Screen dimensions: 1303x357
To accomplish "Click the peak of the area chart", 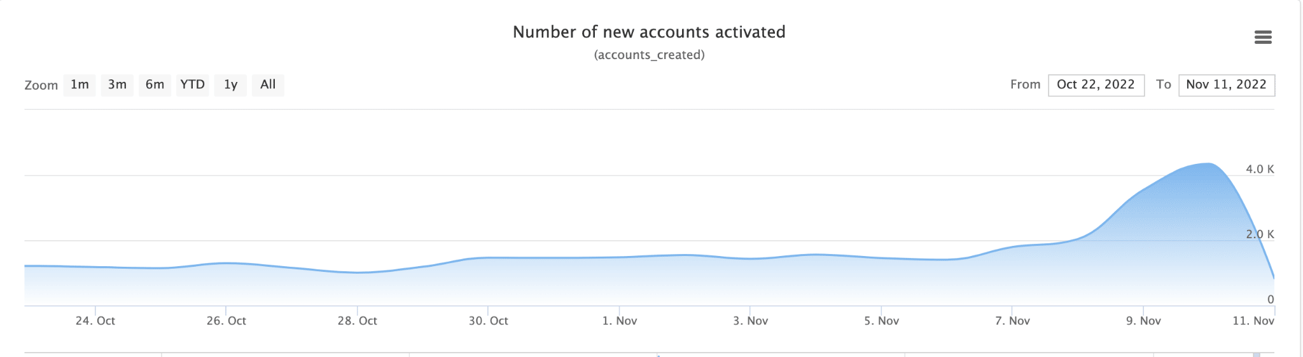I will coord(1208,164).
